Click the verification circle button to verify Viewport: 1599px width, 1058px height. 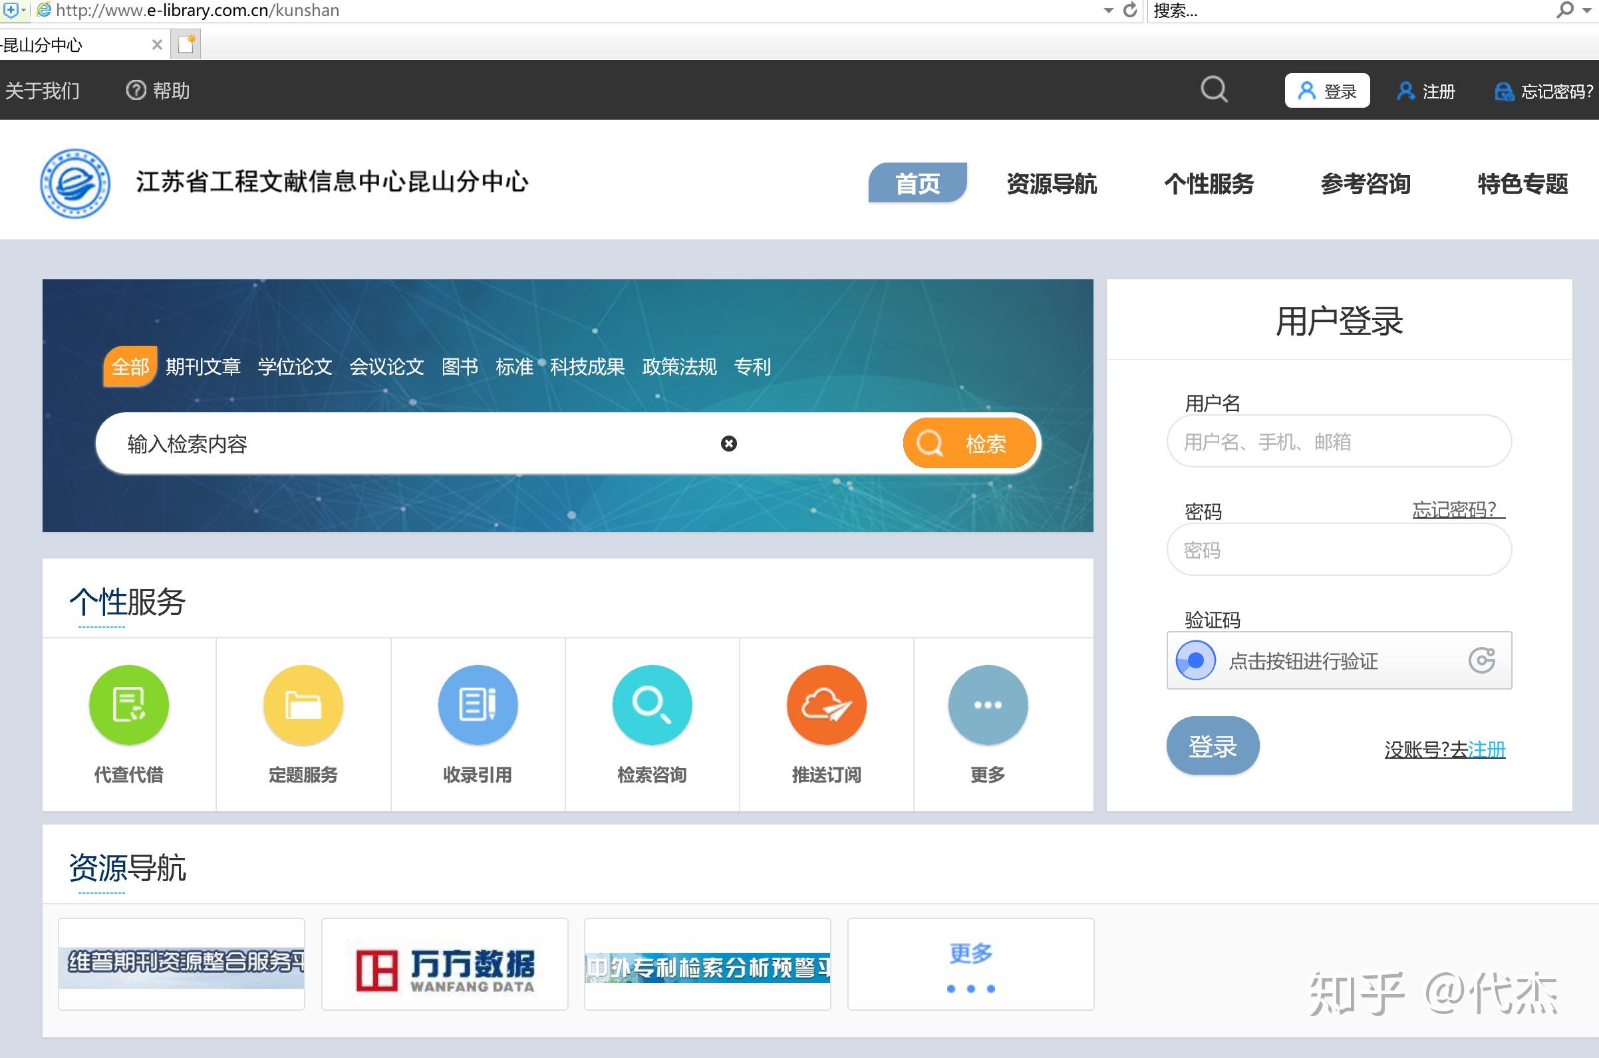point(1195,660)
